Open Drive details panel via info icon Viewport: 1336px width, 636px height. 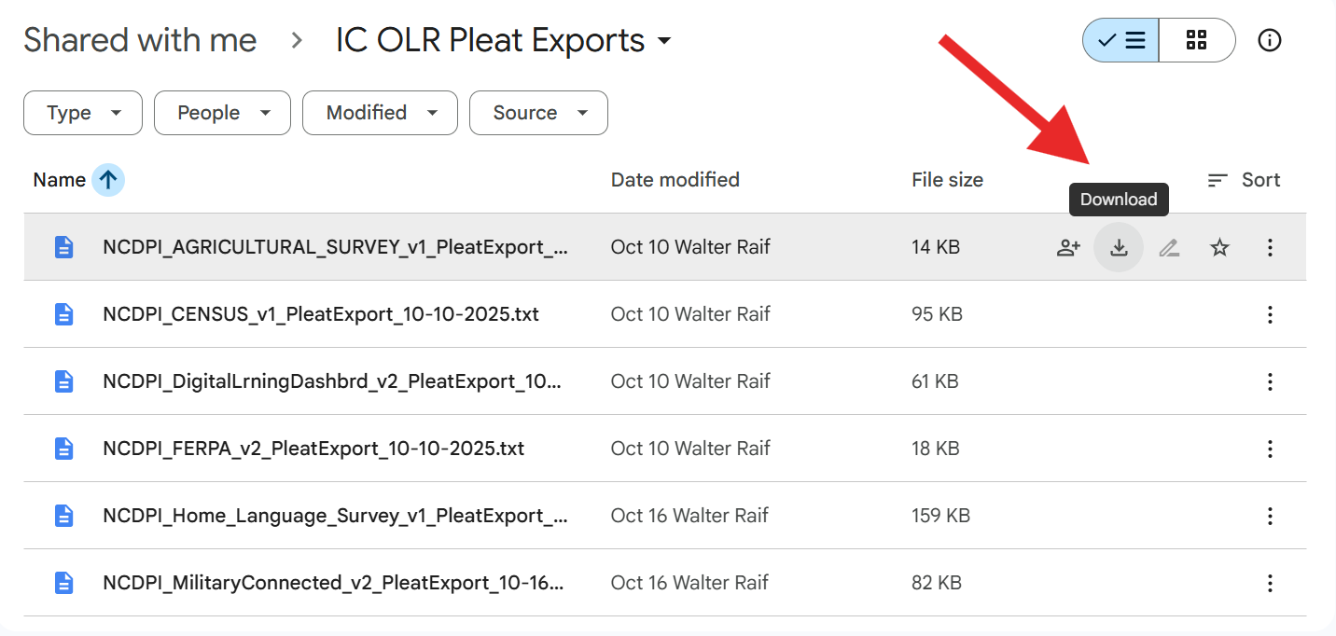[x=1270, y=40]
